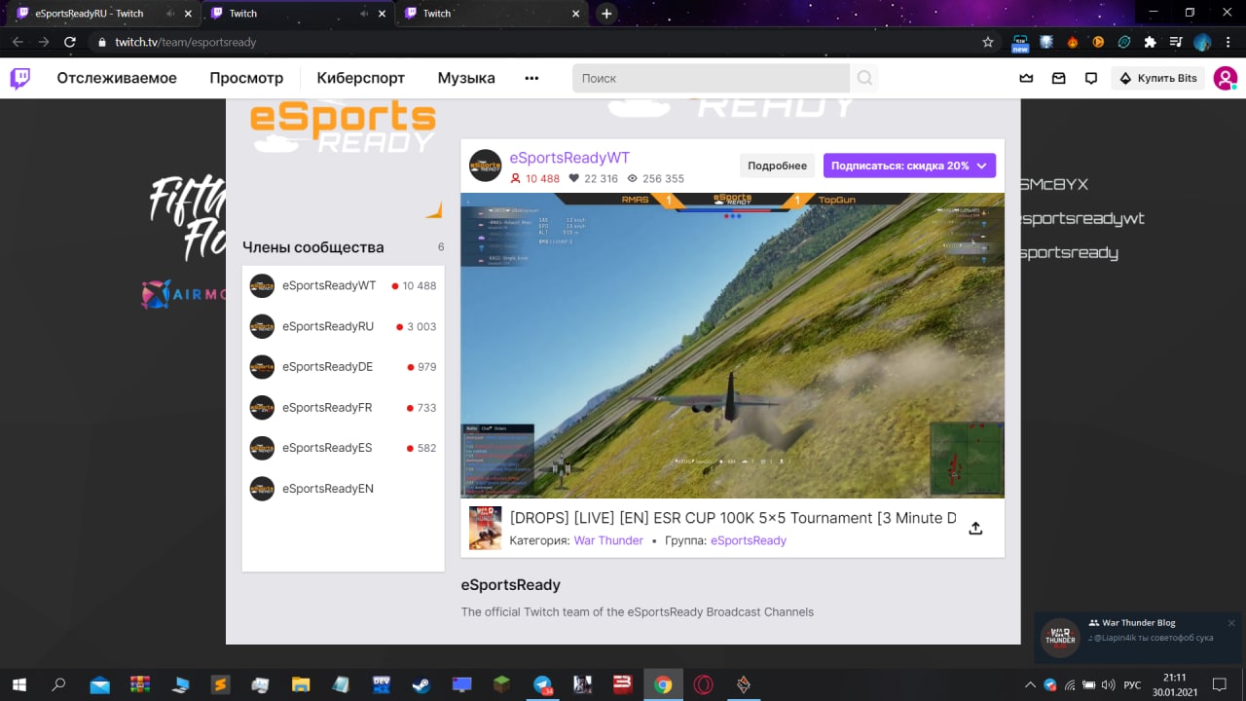The image size is (1246, 701).
Task: Click the live stream video player
Action: [732, 346]
